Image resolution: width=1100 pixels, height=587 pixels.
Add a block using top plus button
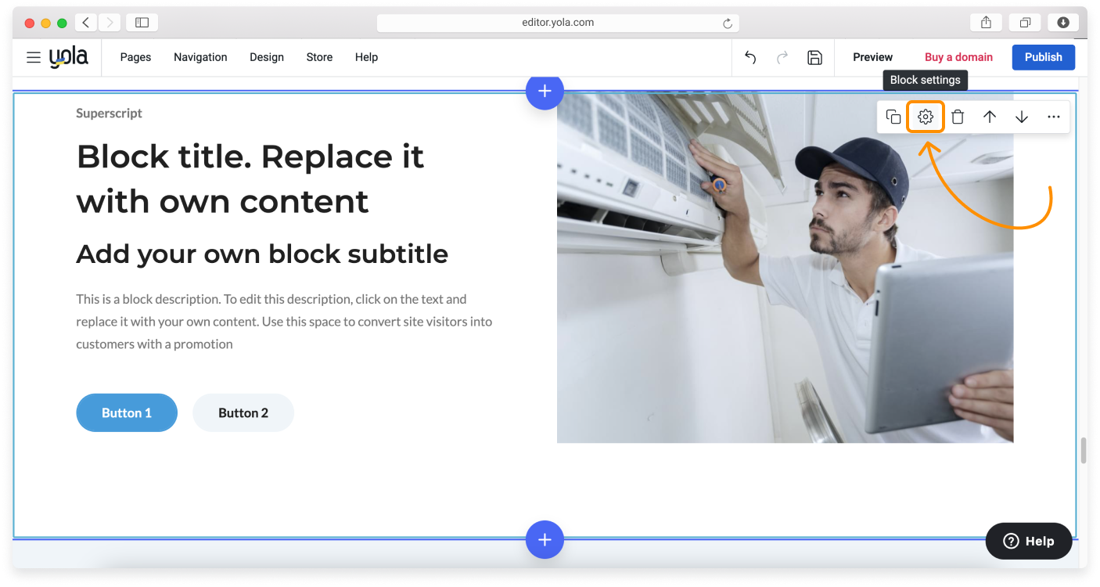click(545, 92)
